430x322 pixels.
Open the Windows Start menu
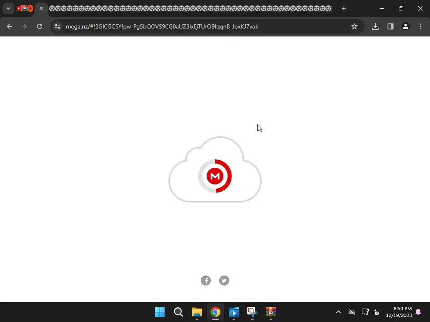coord(160,312)
